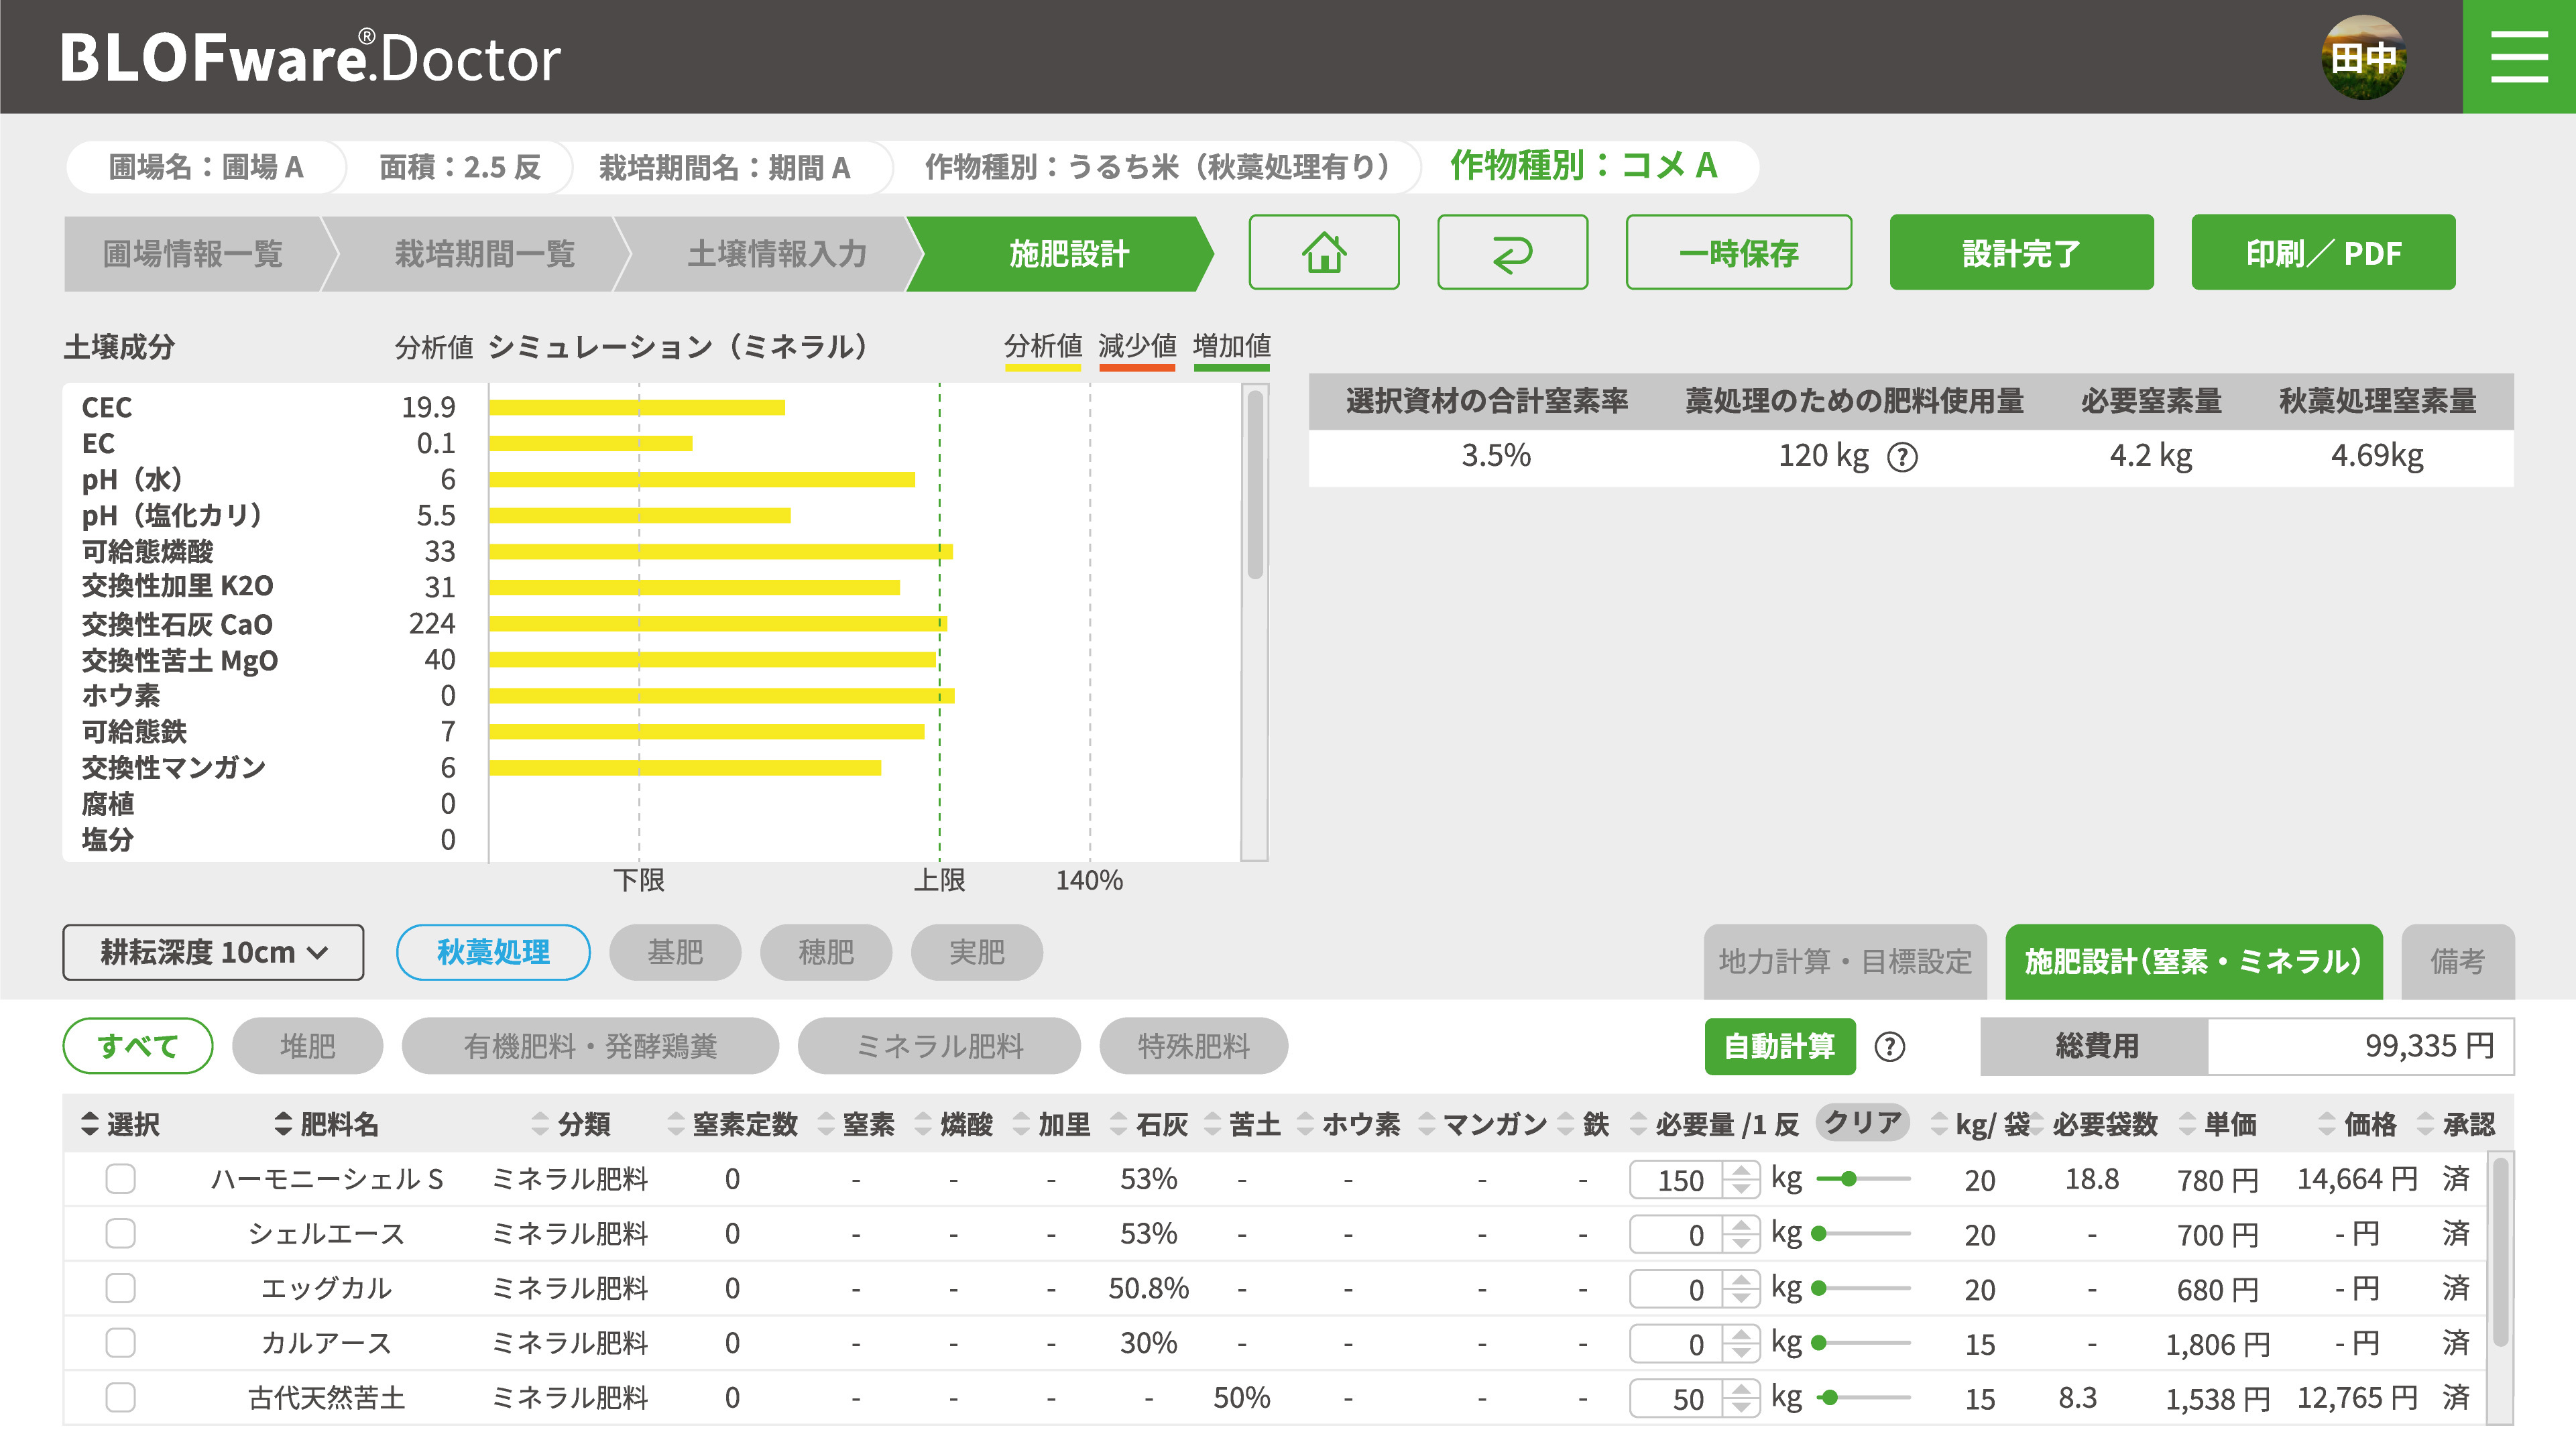Switch to the 基肥 tab
This screenshot has width=2576, height=1448.
[x=675, y=952]
